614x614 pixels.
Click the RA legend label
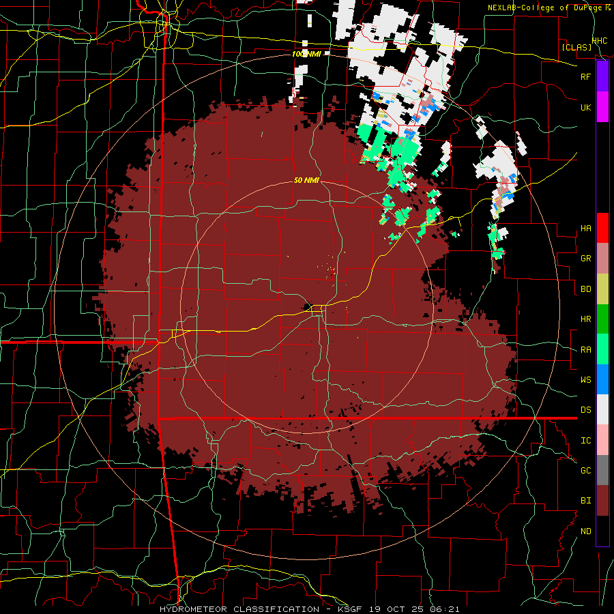coord(586,350)
